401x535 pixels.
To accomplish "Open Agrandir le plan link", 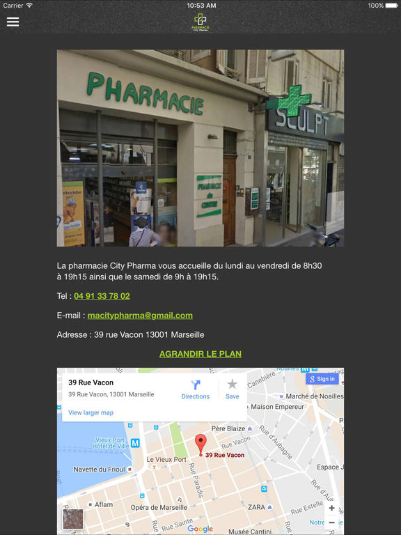I will tap(200, 354).
